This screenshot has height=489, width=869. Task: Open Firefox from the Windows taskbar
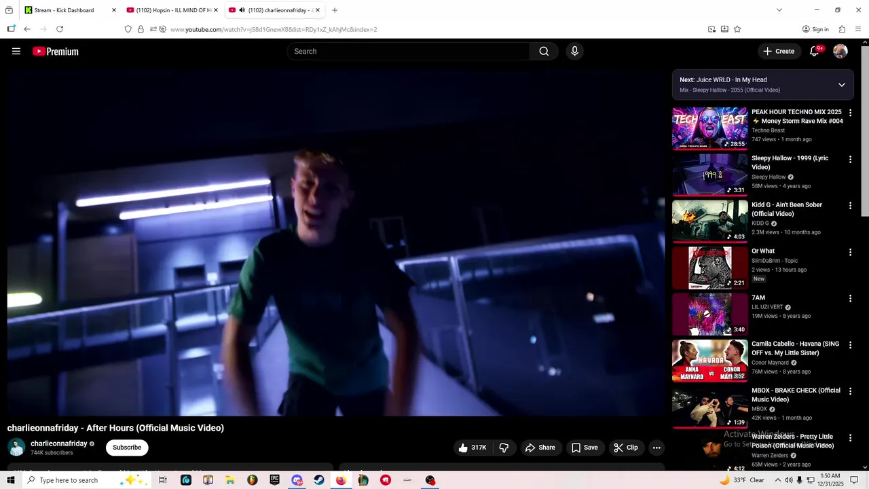pyautogui.click(x=341, y=480)
